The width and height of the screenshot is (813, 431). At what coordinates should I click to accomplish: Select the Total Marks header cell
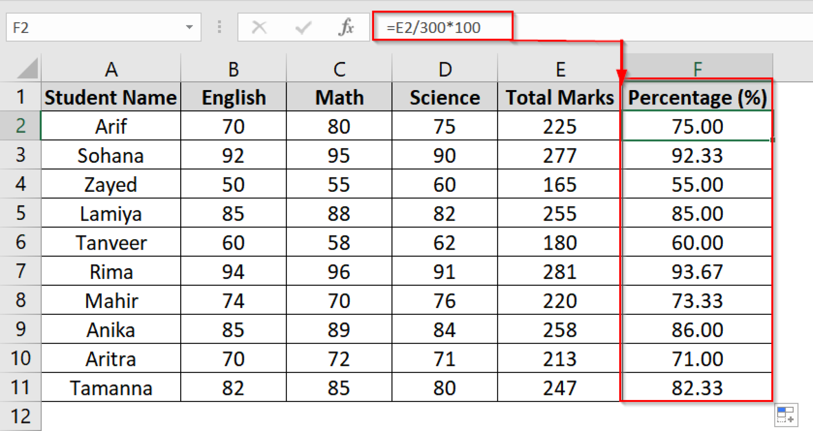[560, 96]
